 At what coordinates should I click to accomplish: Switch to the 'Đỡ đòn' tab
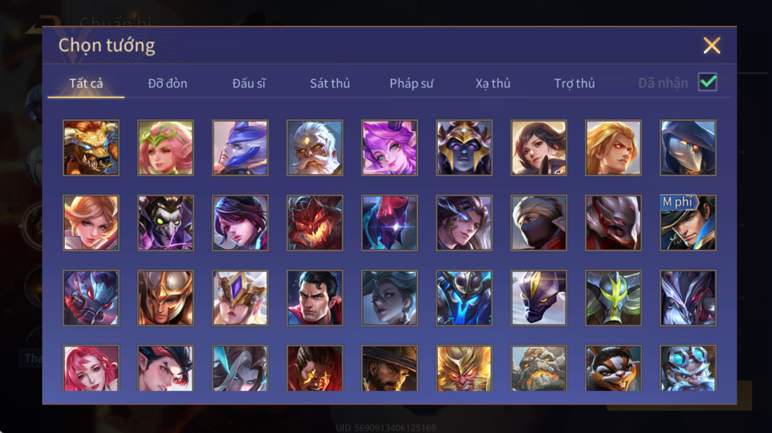pyautogui.click(x=167, y=83)
